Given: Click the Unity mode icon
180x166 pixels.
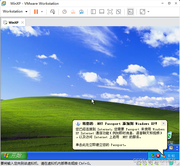Looking at the screenshot, I should [119, 12].
